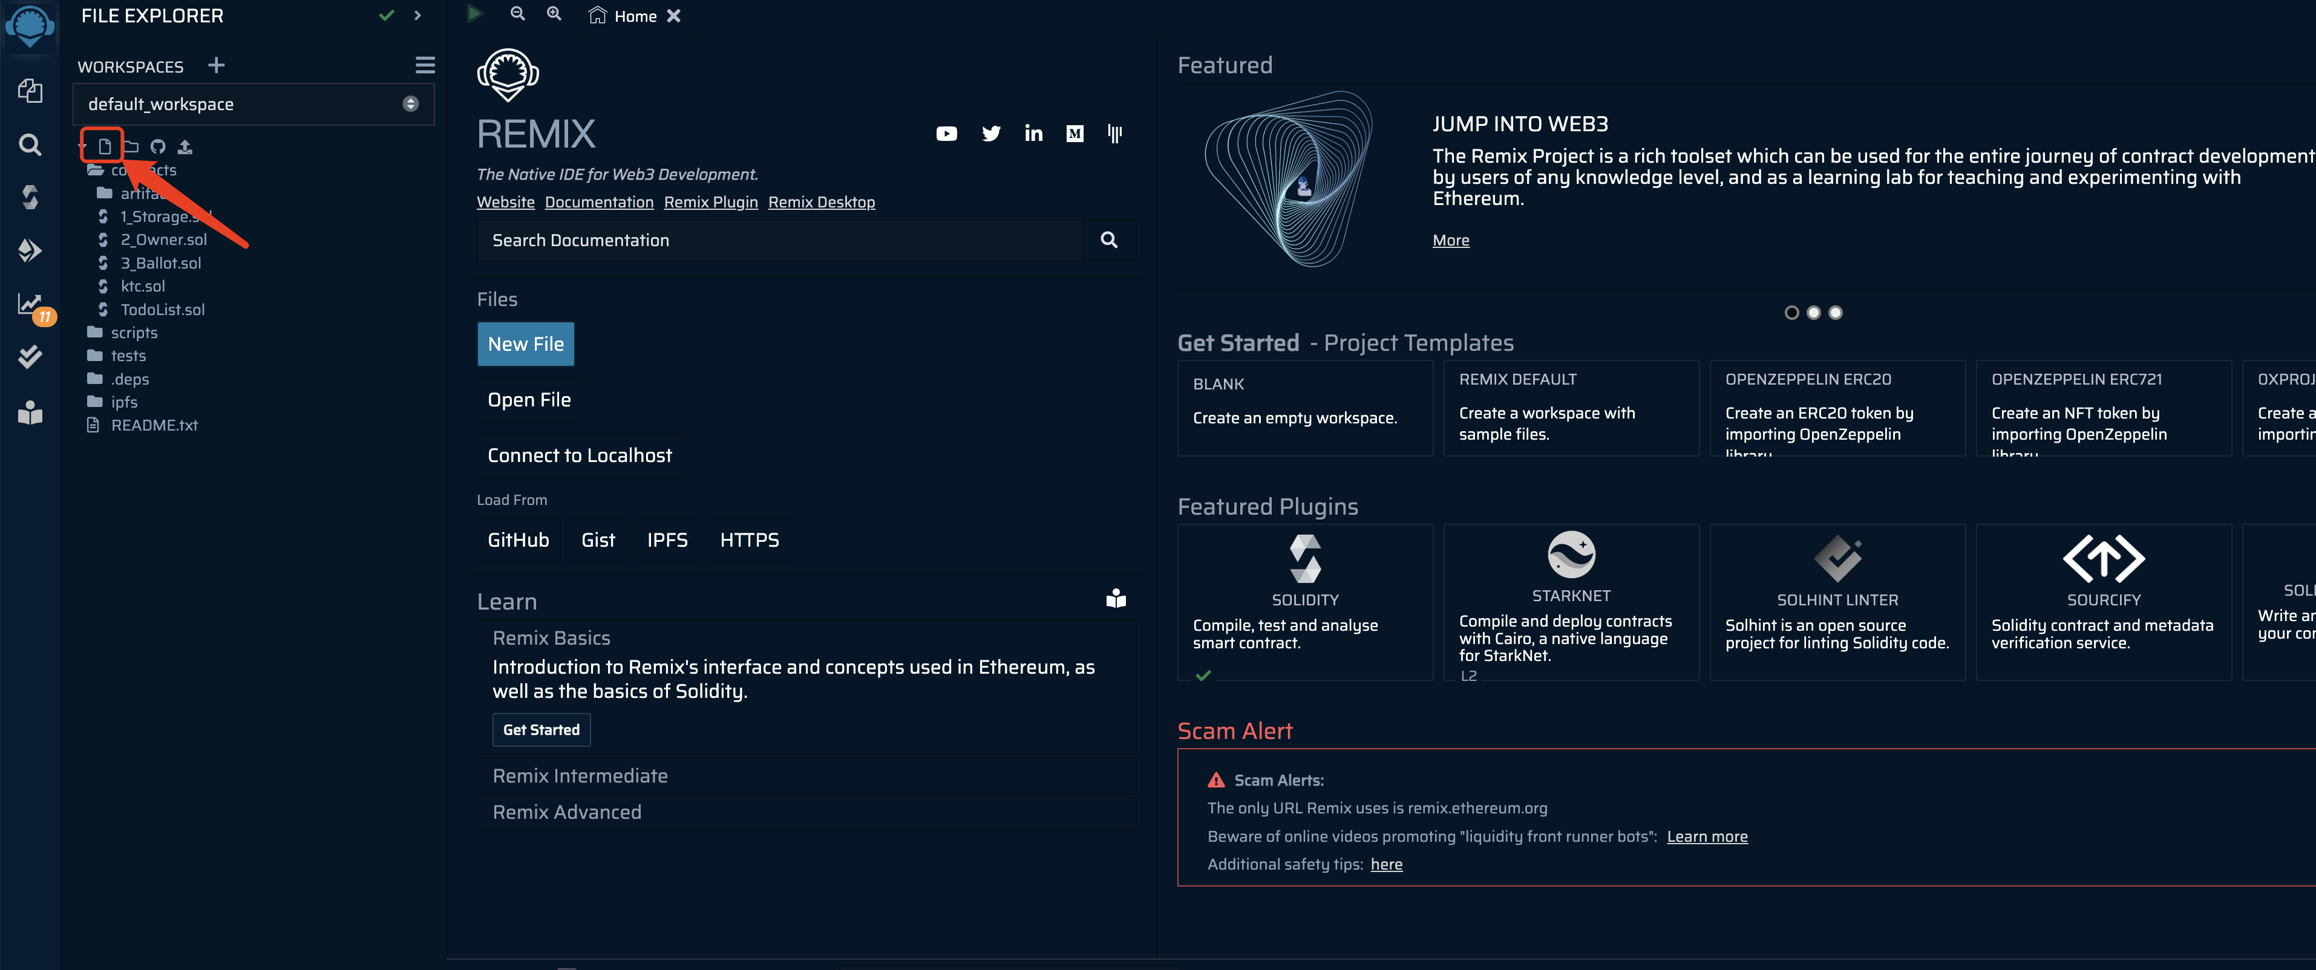Select FILE EXPLORER menu header
This screenshot has height=970, width=2316.
click(152, 16)
